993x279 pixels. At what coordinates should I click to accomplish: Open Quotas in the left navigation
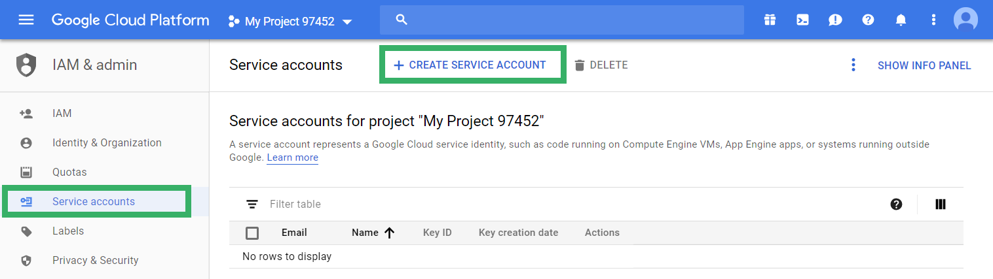click(69, 172)
